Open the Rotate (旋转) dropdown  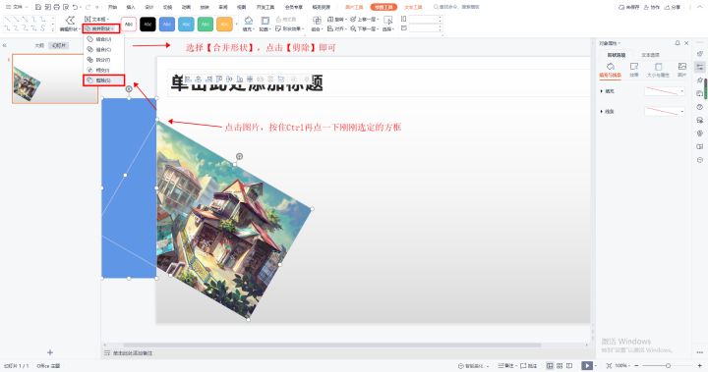coord(336,20)
